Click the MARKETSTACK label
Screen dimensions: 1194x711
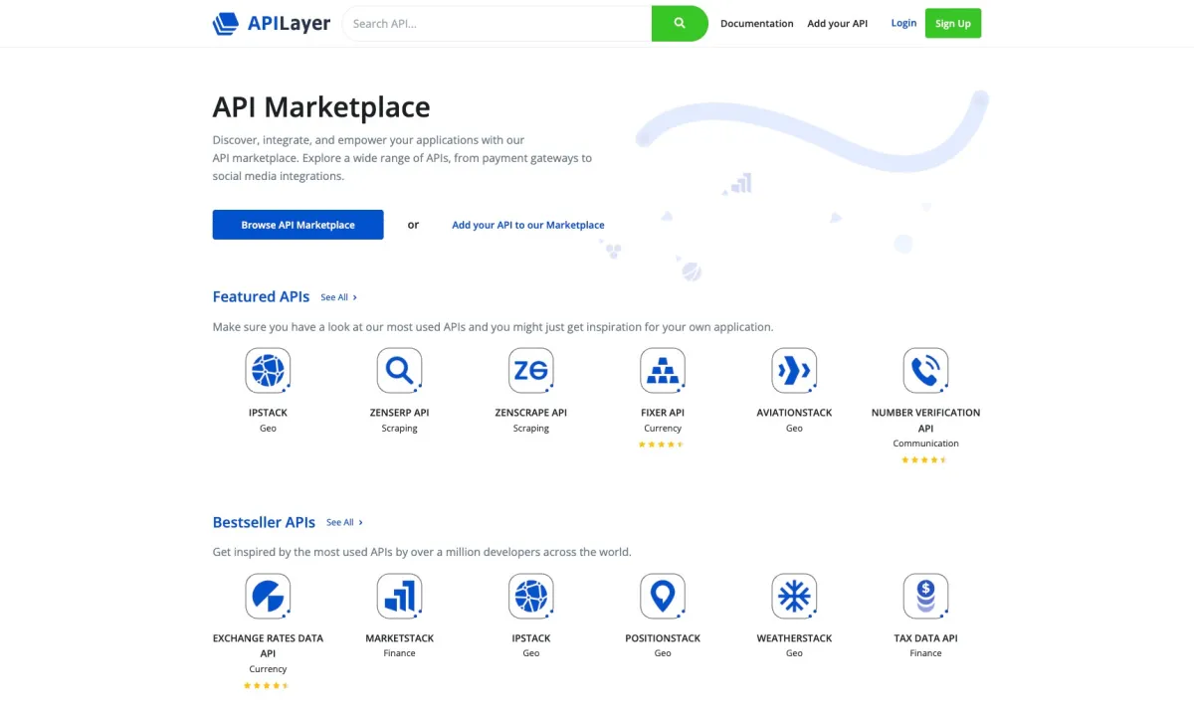(x=399, y=638)
